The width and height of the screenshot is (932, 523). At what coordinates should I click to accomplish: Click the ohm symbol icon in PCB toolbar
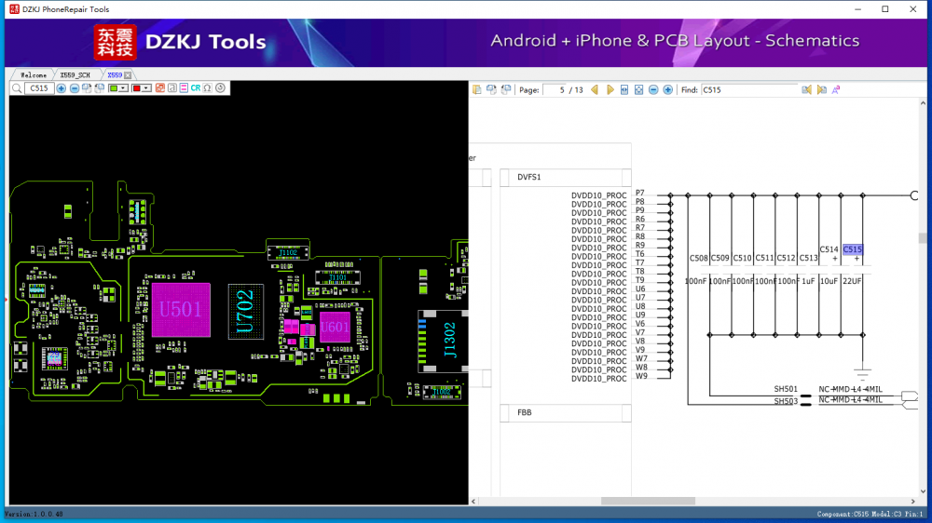(207, 88)
